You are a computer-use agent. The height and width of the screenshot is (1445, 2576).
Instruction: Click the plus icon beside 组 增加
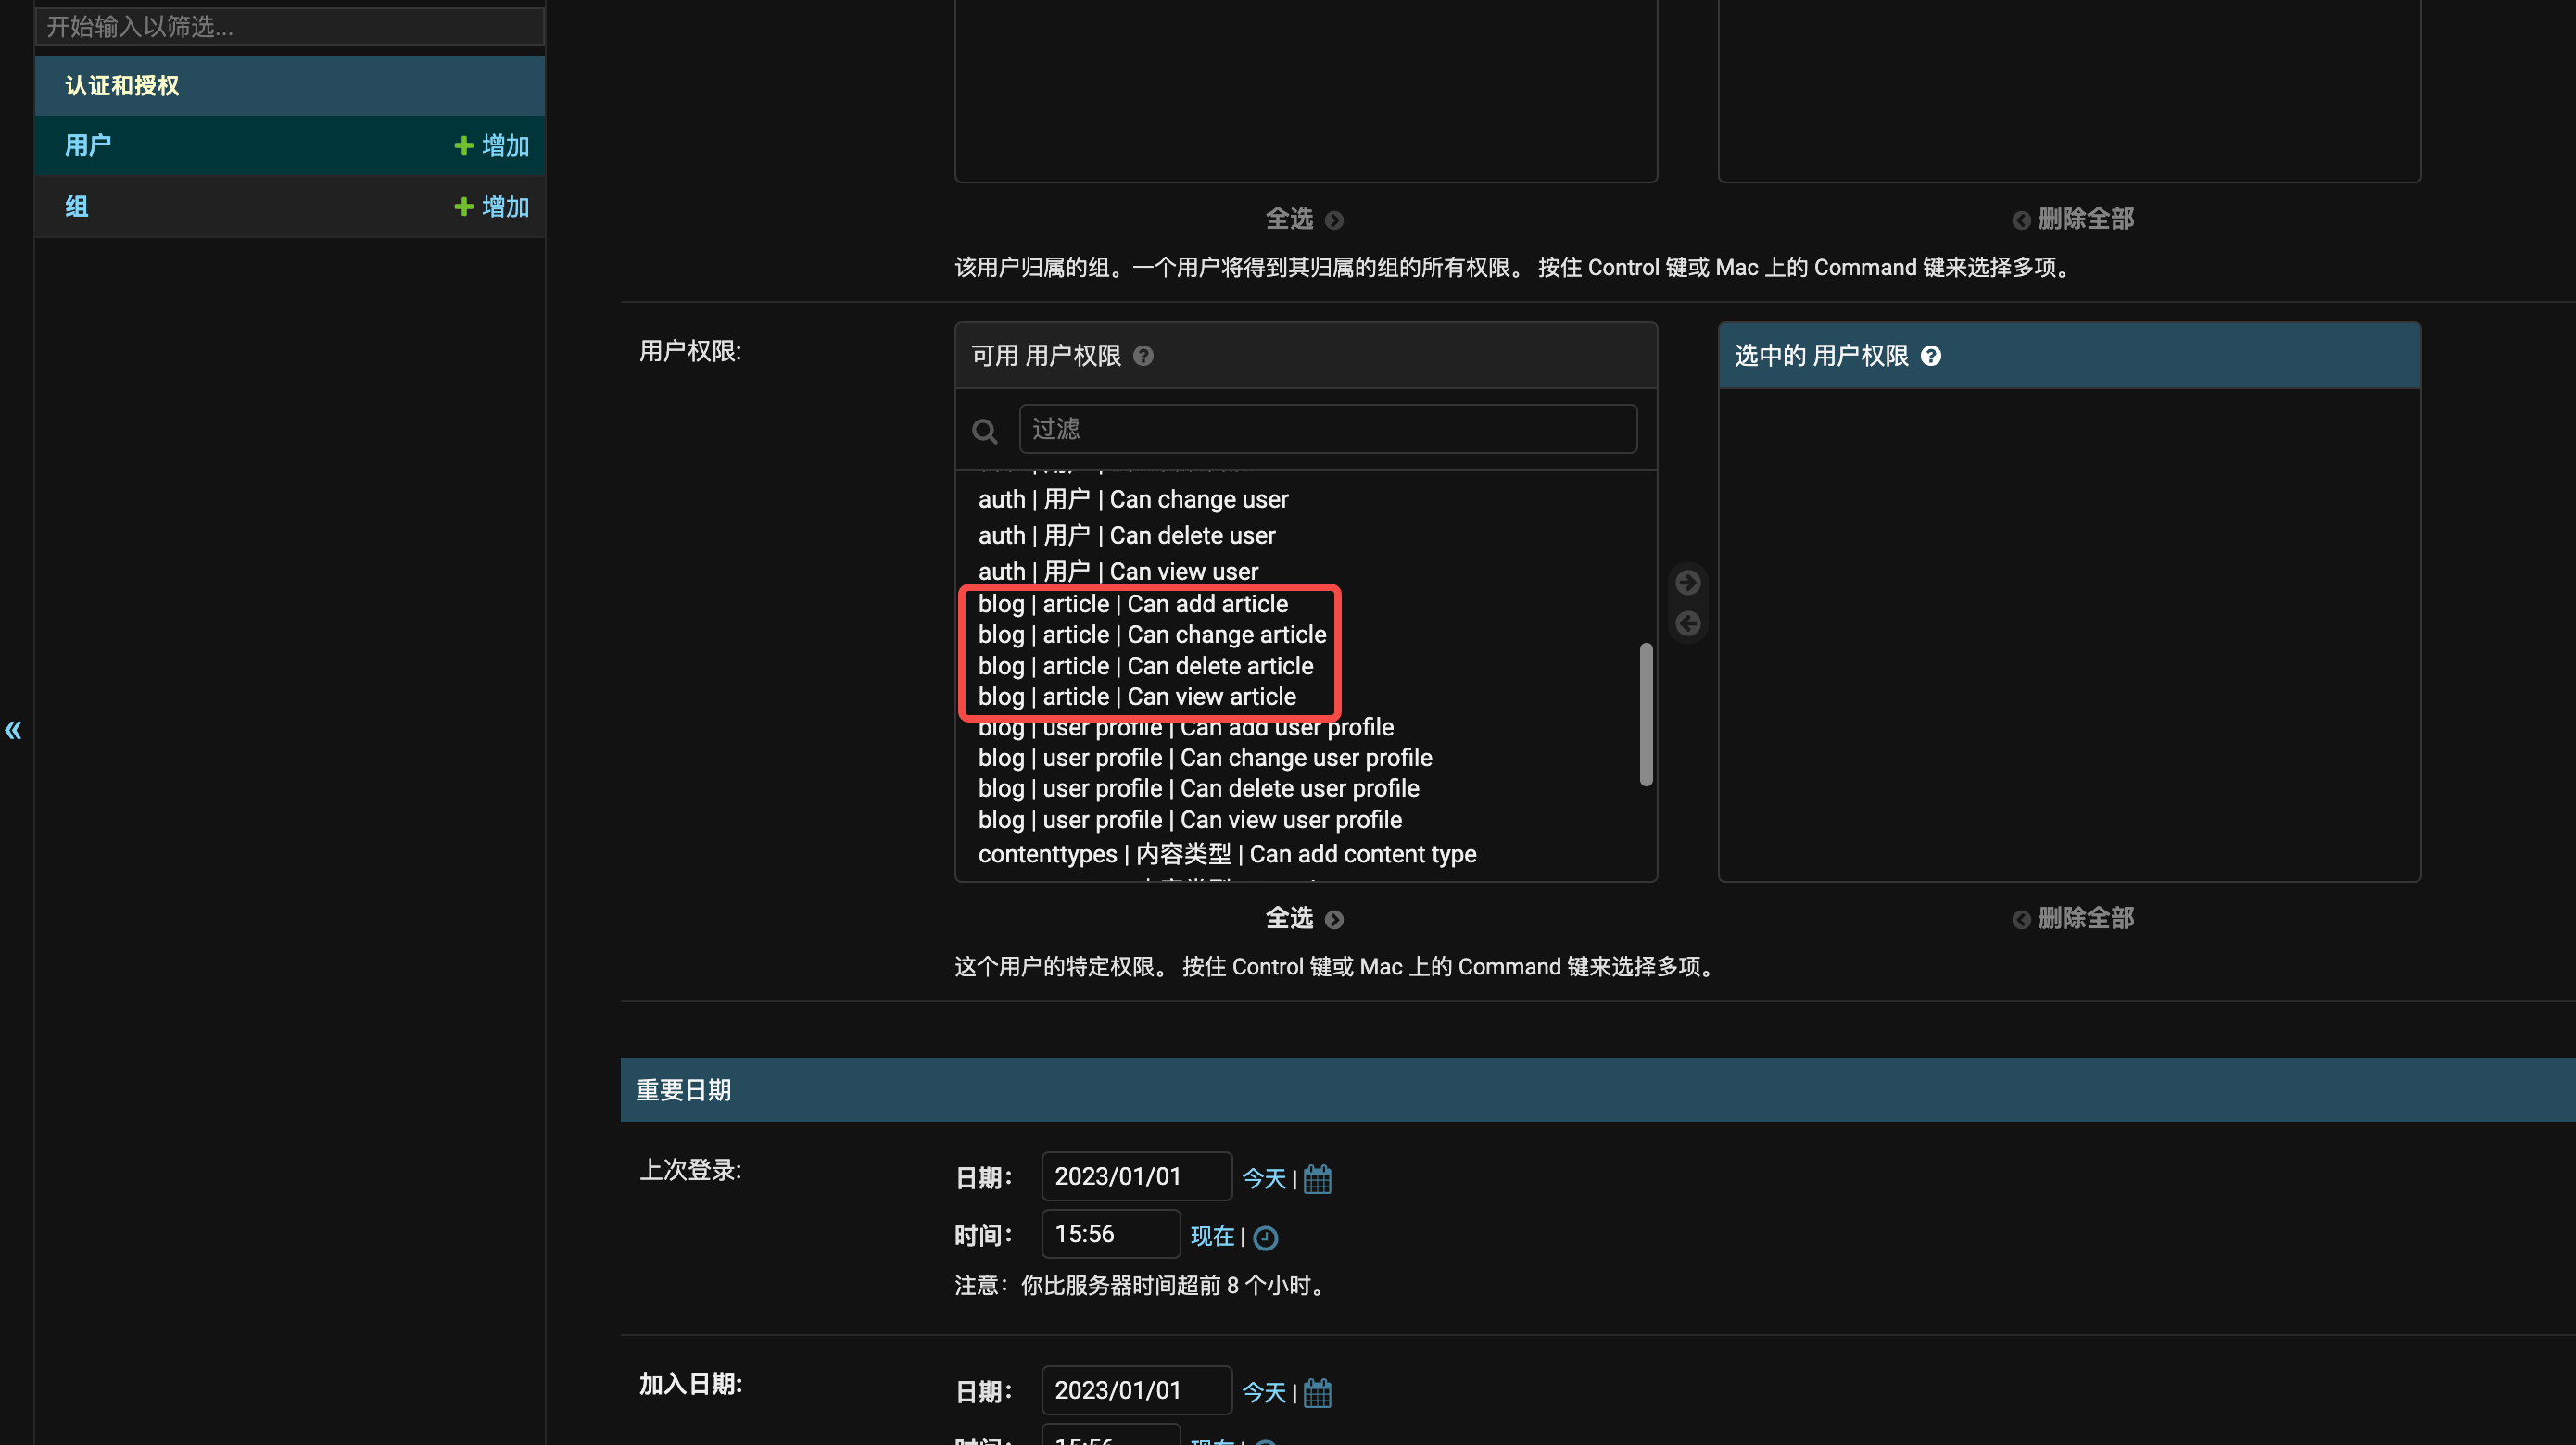463,207
